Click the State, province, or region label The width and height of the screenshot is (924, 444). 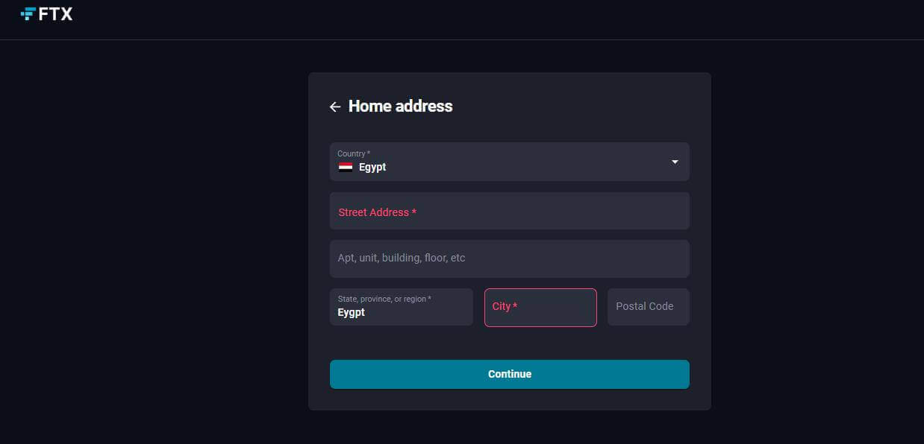point(384,299)
